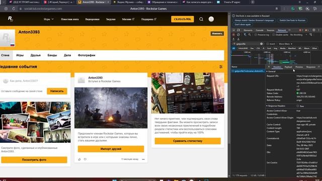Close the request details pane
Image resolution: width=322 pixels, height=181 pixels.
pos(269,67)
